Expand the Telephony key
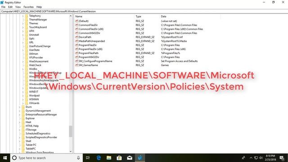Image resolution: width=288 pixels, height=162 pixels. (x=23, y=16)
